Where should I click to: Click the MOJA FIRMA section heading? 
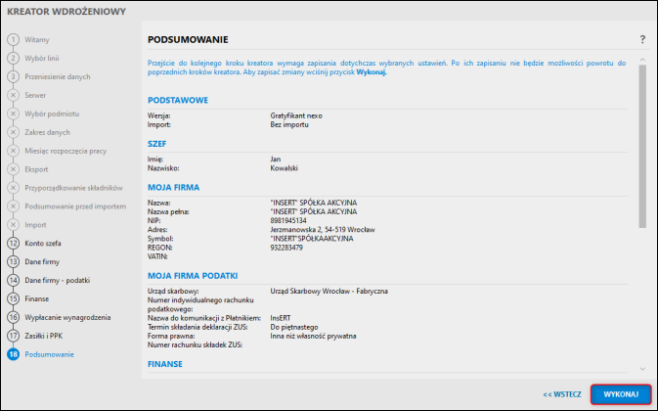tap(173, 187)
